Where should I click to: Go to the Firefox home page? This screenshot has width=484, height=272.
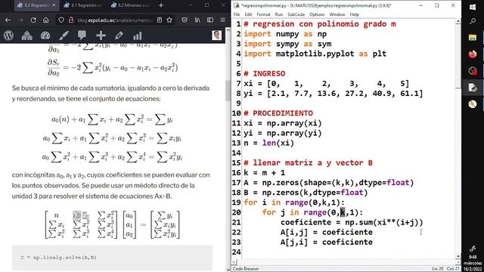(45, 20)
